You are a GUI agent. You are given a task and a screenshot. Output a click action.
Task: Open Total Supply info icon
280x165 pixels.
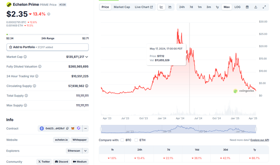pyautogui.click(x=26, y=95)
